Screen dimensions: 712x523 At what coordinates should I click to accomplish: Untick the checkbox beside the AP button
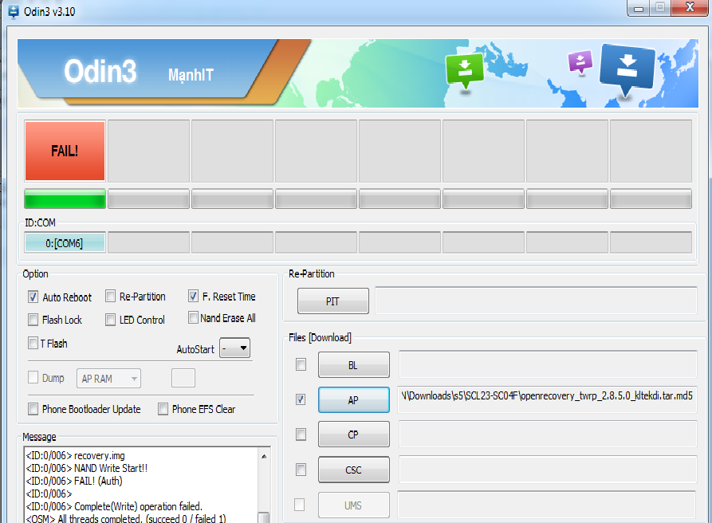(x=301, y=399)
